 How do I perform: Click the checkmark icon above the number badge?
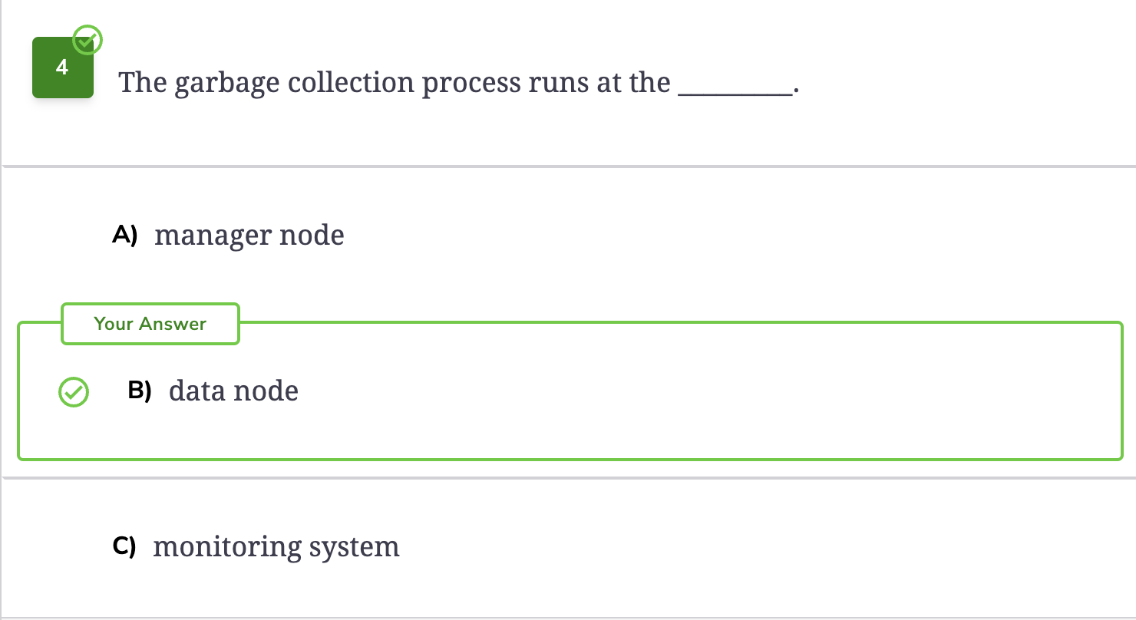coord(87,39)
